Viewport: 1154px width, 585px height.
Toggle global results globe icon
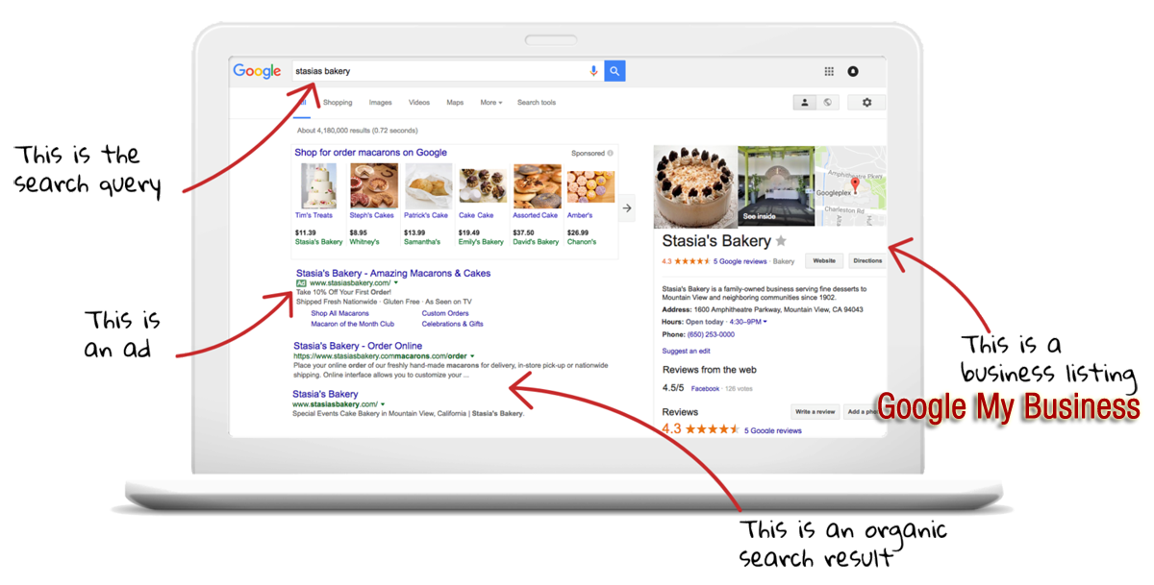827,103
